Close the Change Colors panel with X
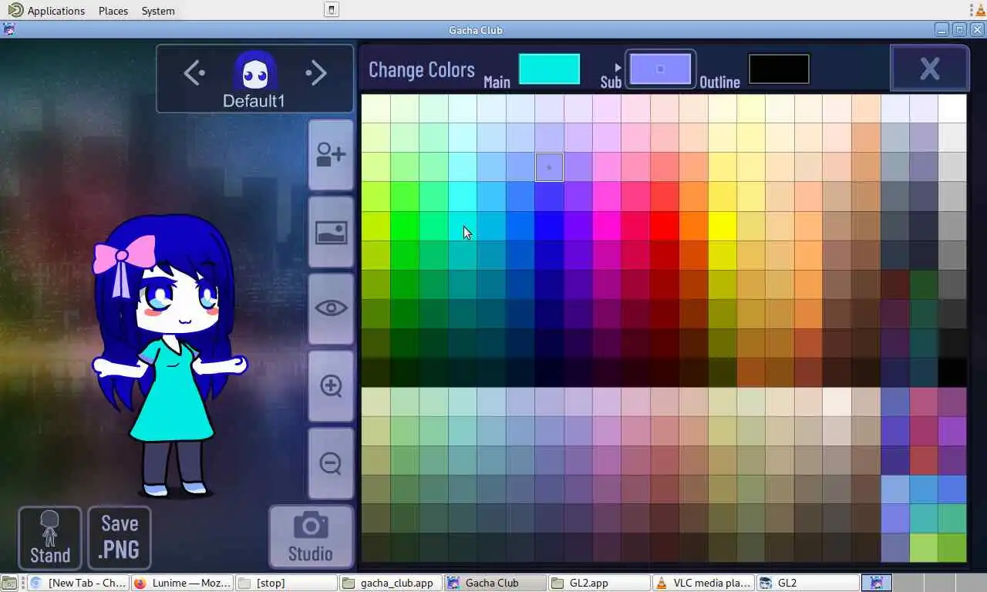 coord(929,69)
